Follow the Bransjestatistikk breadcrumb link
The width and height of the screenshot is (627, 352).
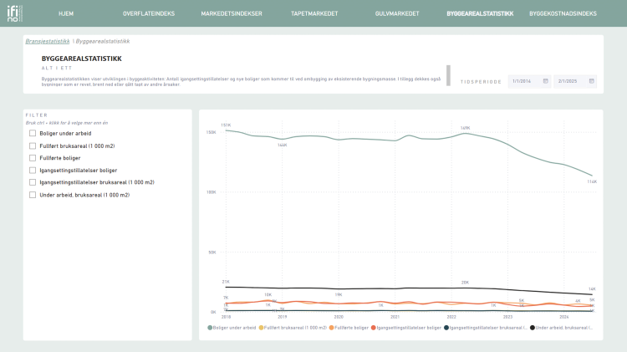point(48,40)
